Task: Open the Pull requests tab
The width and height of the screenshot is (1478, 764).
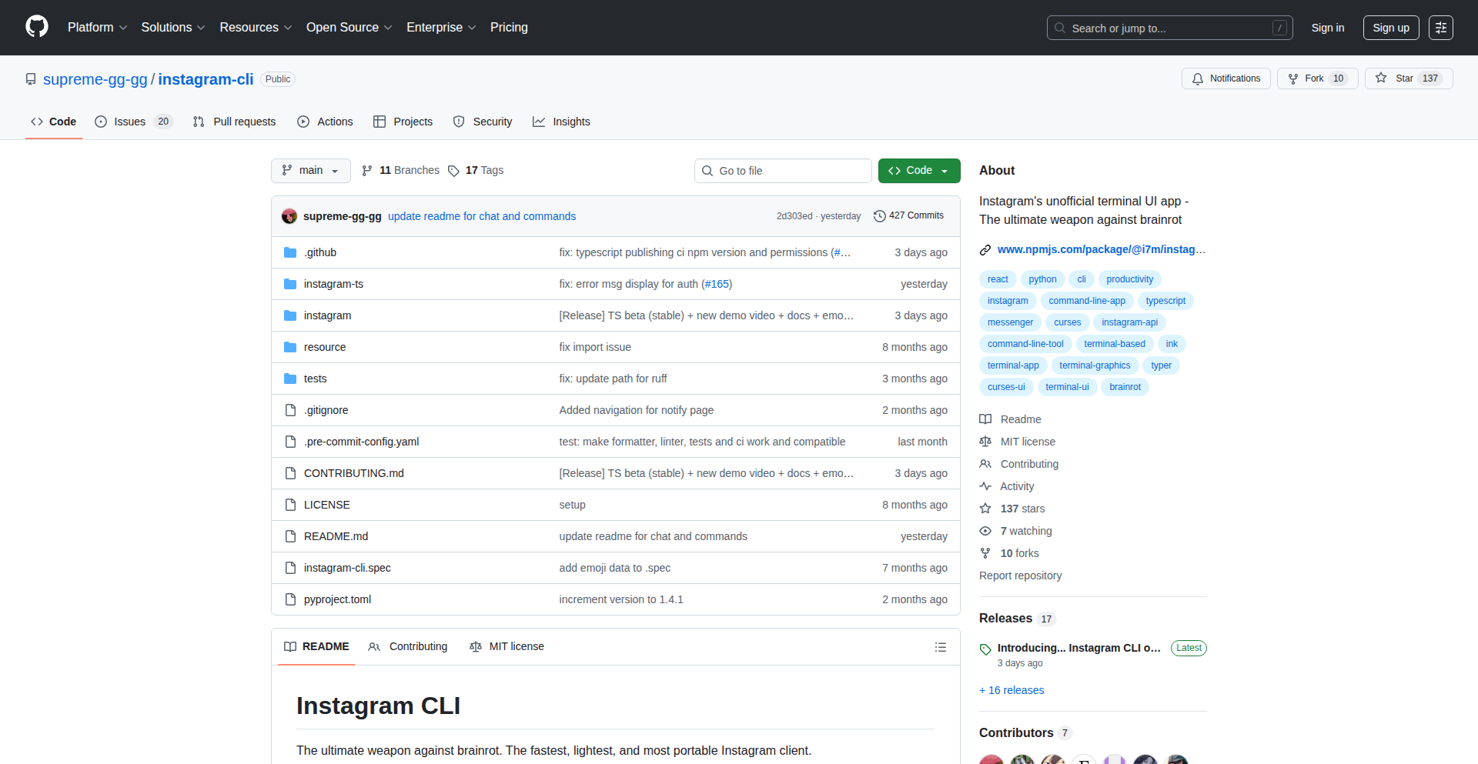Action: coord(234,122)
